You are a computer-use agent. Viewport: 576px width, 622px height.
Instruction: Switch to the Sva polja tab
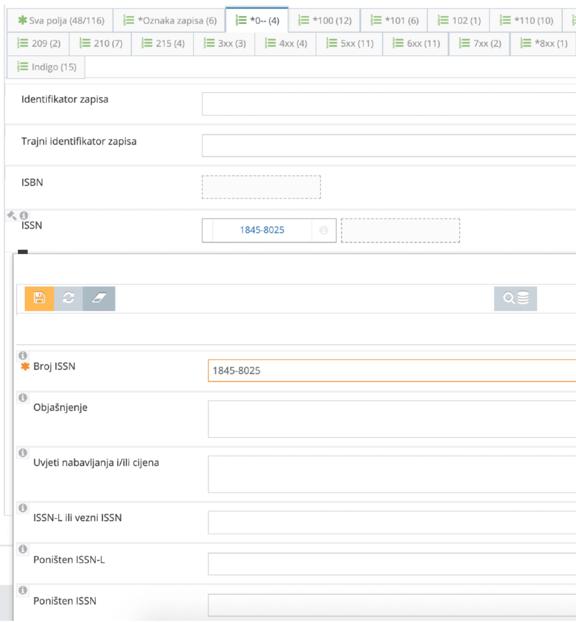click(59, 20)
